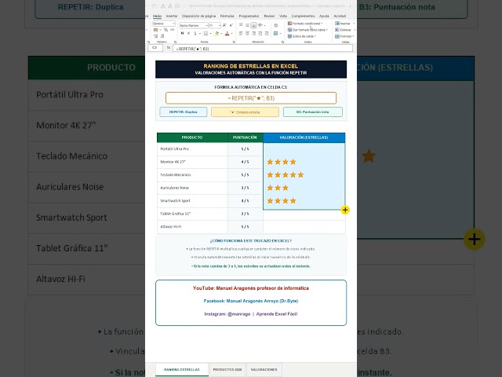
Task: Apply the red font color
Action: click(x=227, y=33)
